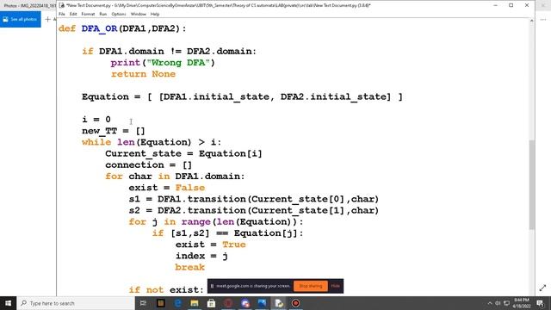Open the Format menu
The width and height of the screenshot is (551, 310).
(88, 14)
